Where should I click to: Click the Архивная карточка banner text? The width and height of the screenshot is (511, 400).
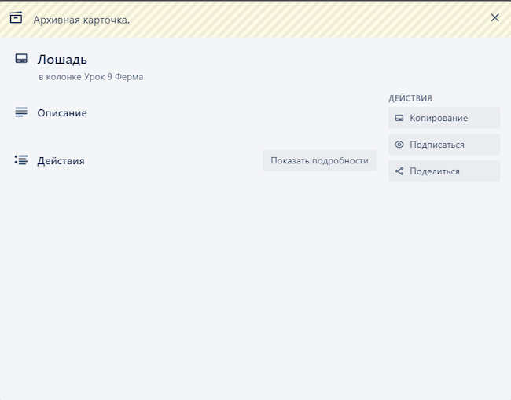(x=81, y=19)
